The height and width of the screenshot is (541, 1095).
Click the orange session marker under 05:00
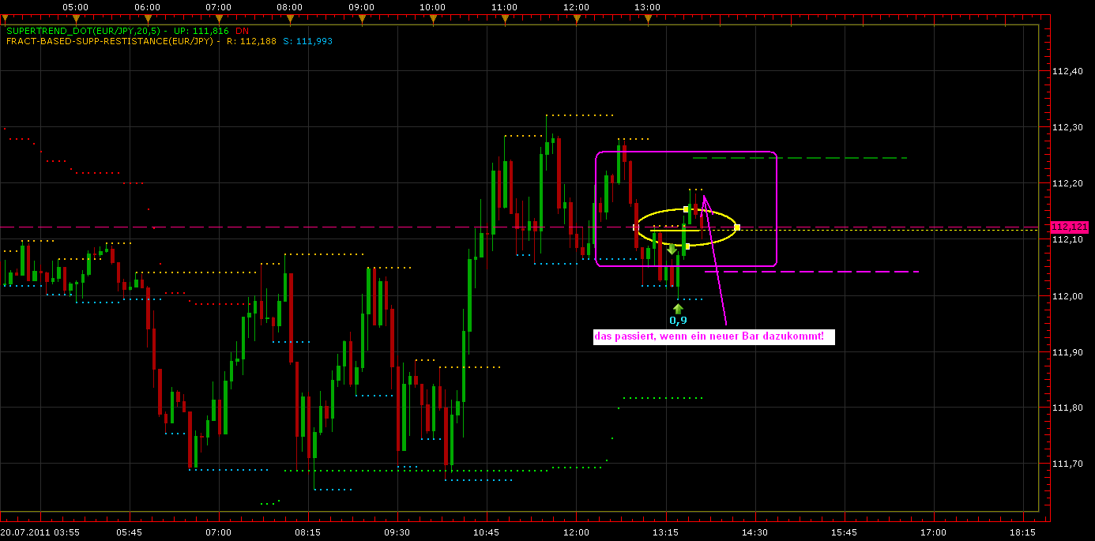point(76,18)
